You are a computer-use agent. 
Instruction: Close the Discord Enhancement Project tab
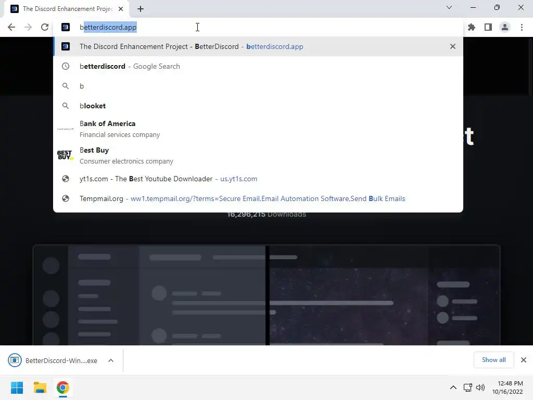pos(121,9)
